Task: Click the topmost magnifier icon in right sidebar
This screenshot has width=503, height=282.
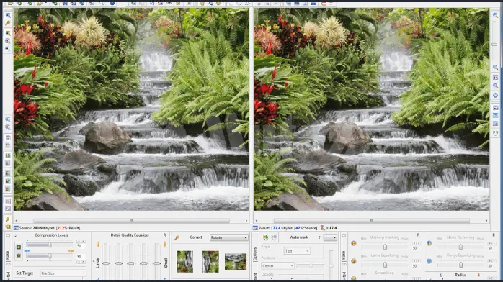Action: (x=495, y=15)
